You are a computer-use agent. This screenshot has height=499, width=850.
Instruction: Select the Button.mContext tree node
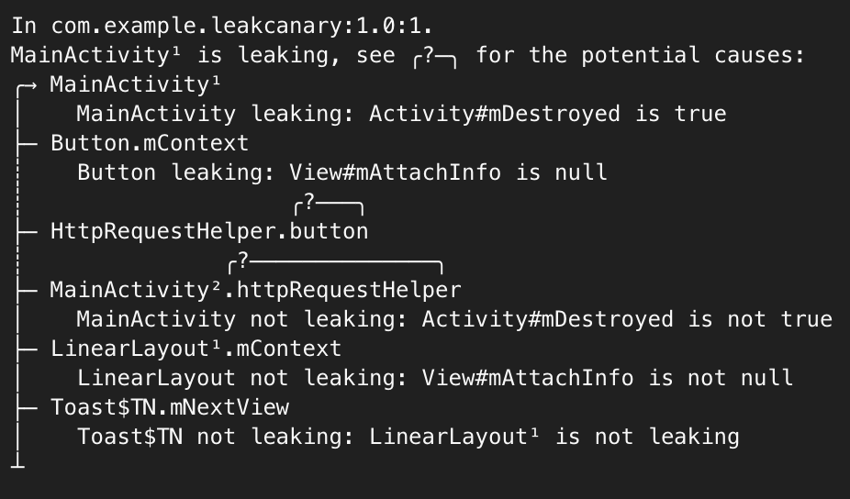[x=150, y=144]
